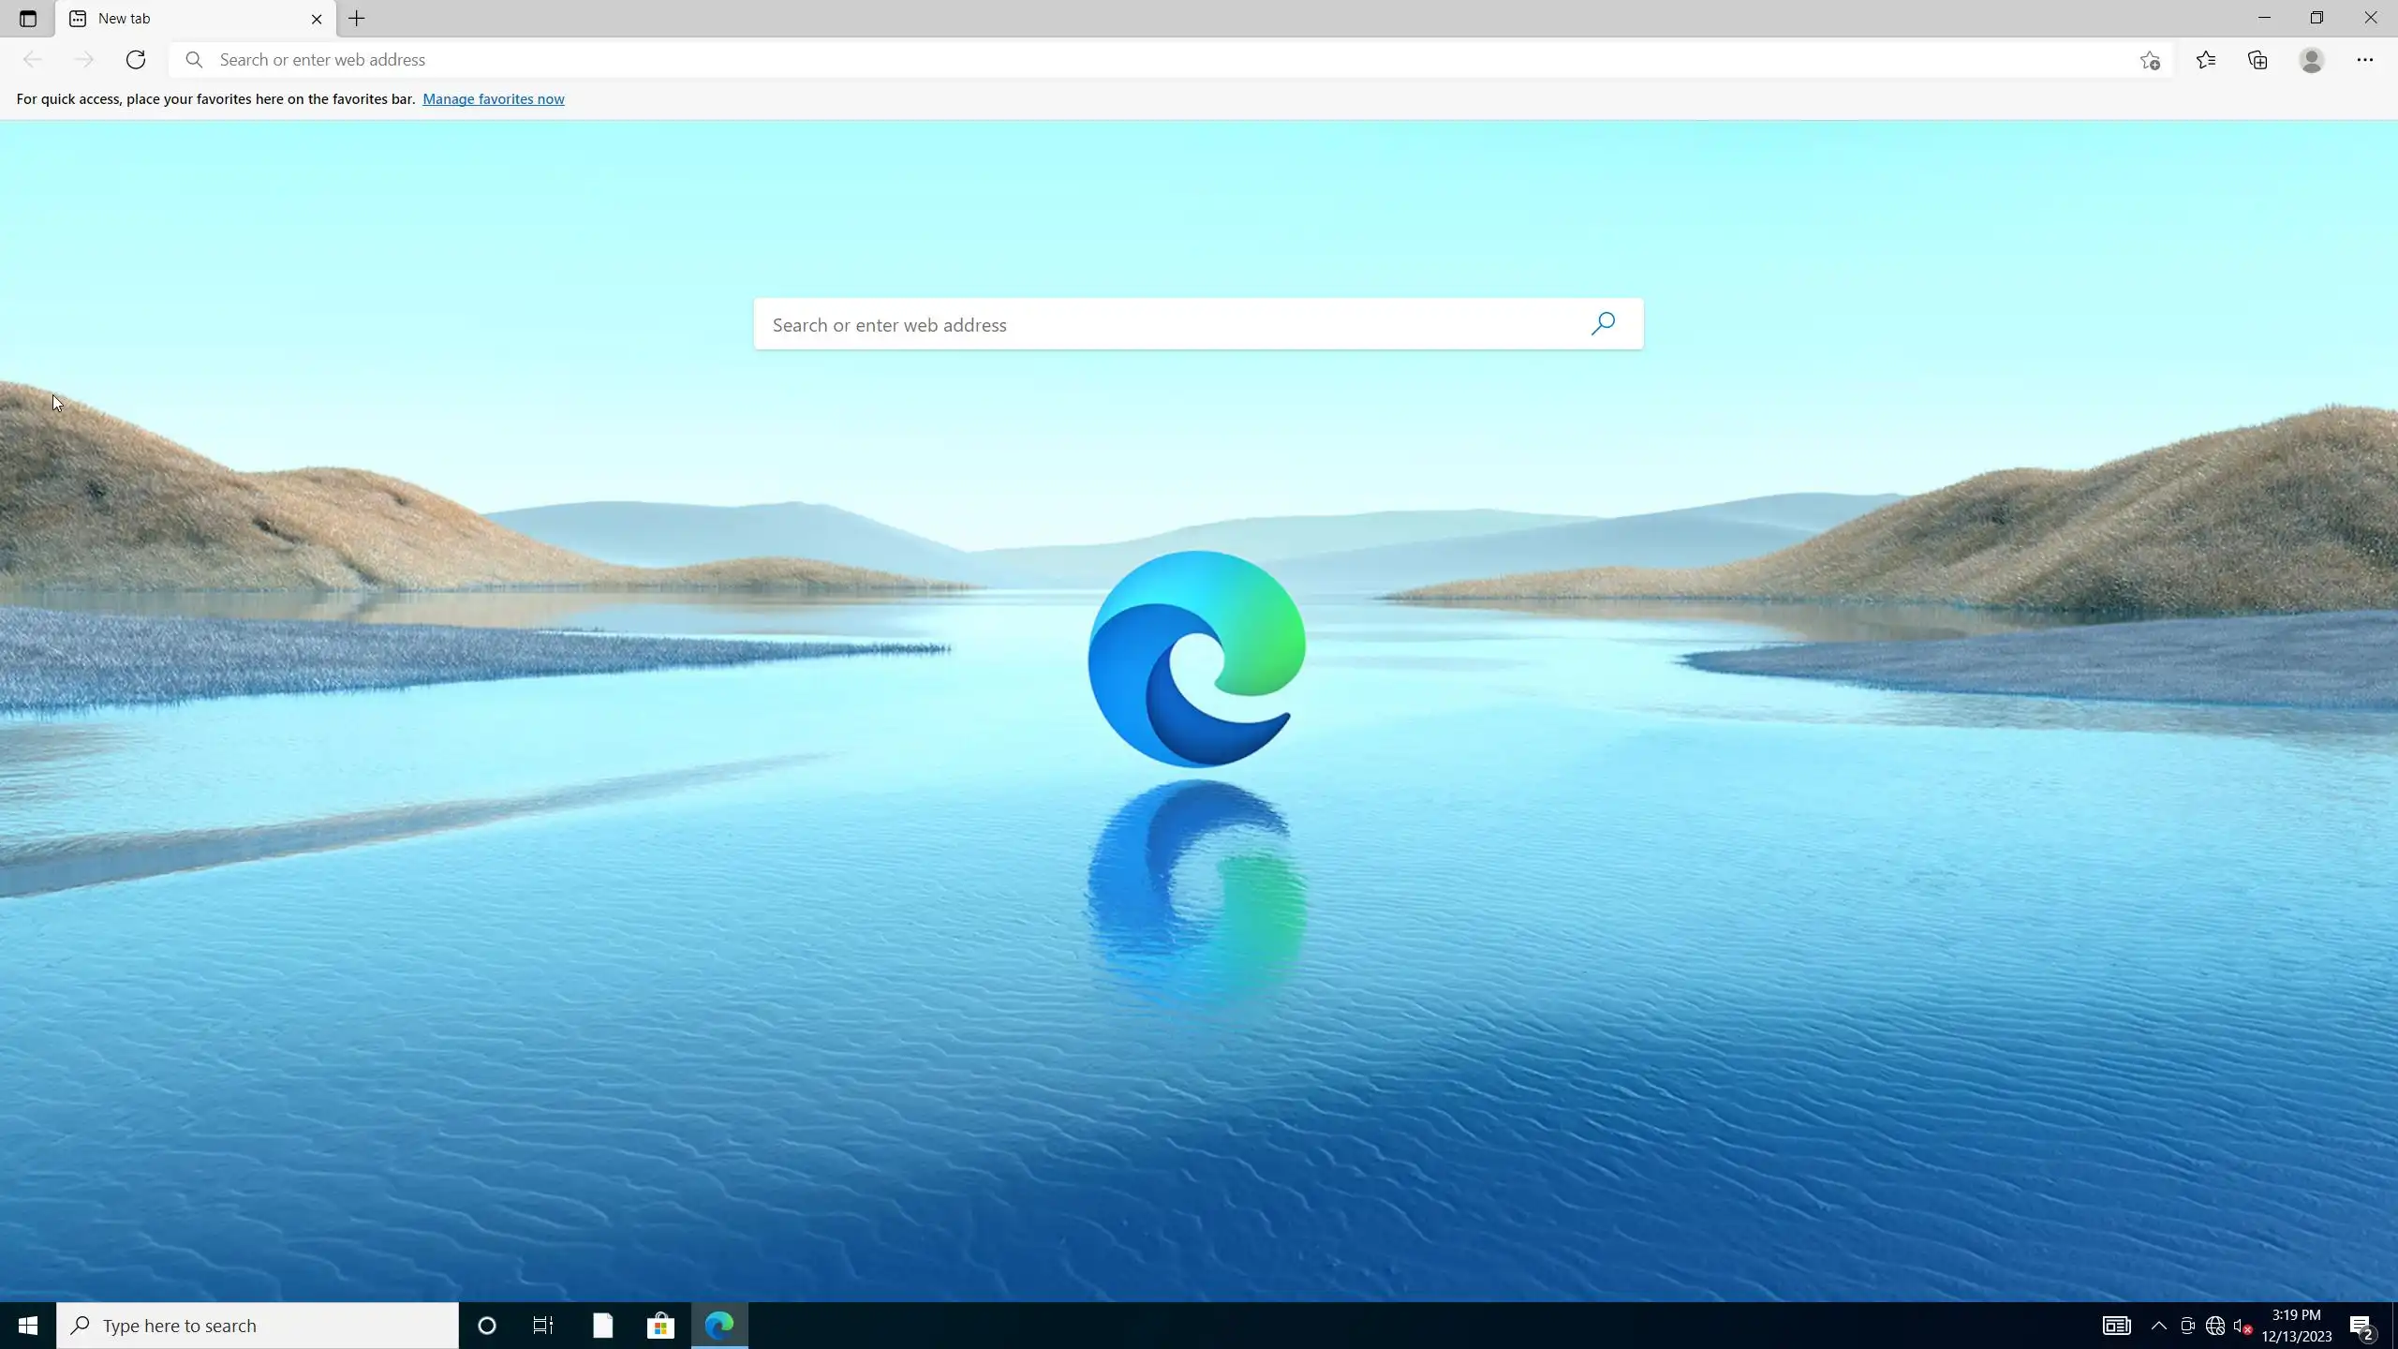Open the Favorites list icon
The width and height of the screenshot is (2398, 1349).
(2206, 60)
